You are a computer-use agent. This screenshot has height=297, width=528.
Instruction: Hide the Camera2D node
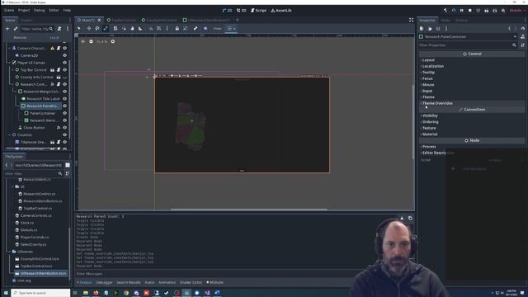[x=64, y=55]
